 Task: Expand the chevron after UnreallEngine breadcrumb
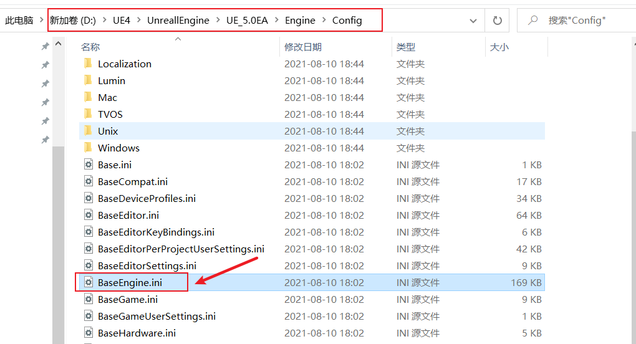218,20
